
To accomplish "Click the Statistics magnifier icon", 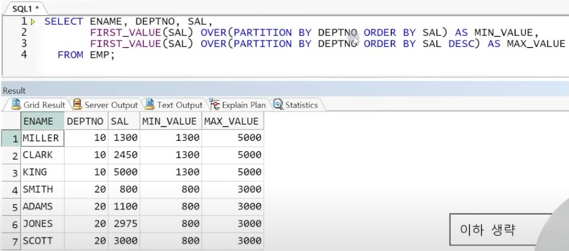I will [x=278, y=104].
